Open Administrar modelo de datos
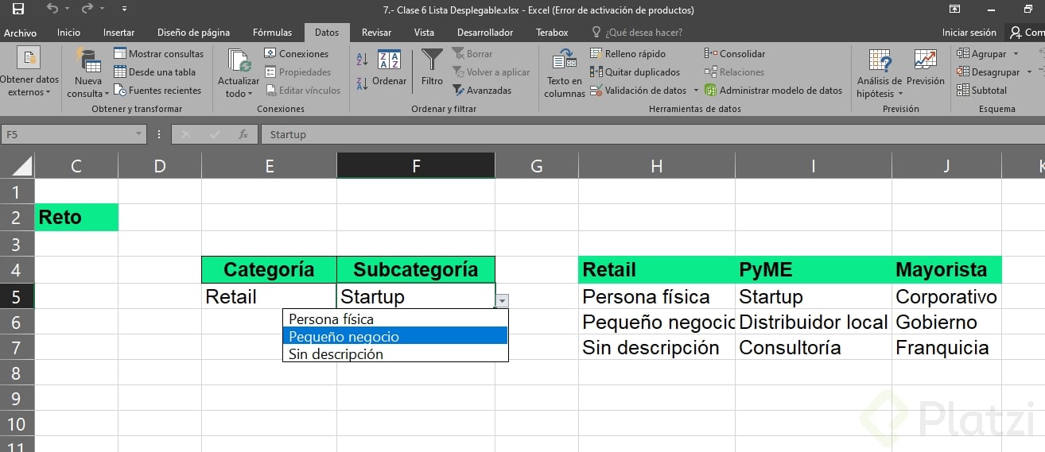 click(x=773, y=91)
